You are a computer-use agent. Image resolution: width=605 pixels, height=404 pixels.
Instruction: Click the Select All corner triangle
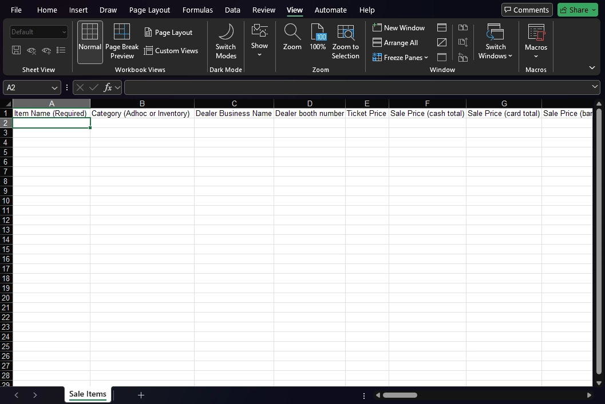7,103
